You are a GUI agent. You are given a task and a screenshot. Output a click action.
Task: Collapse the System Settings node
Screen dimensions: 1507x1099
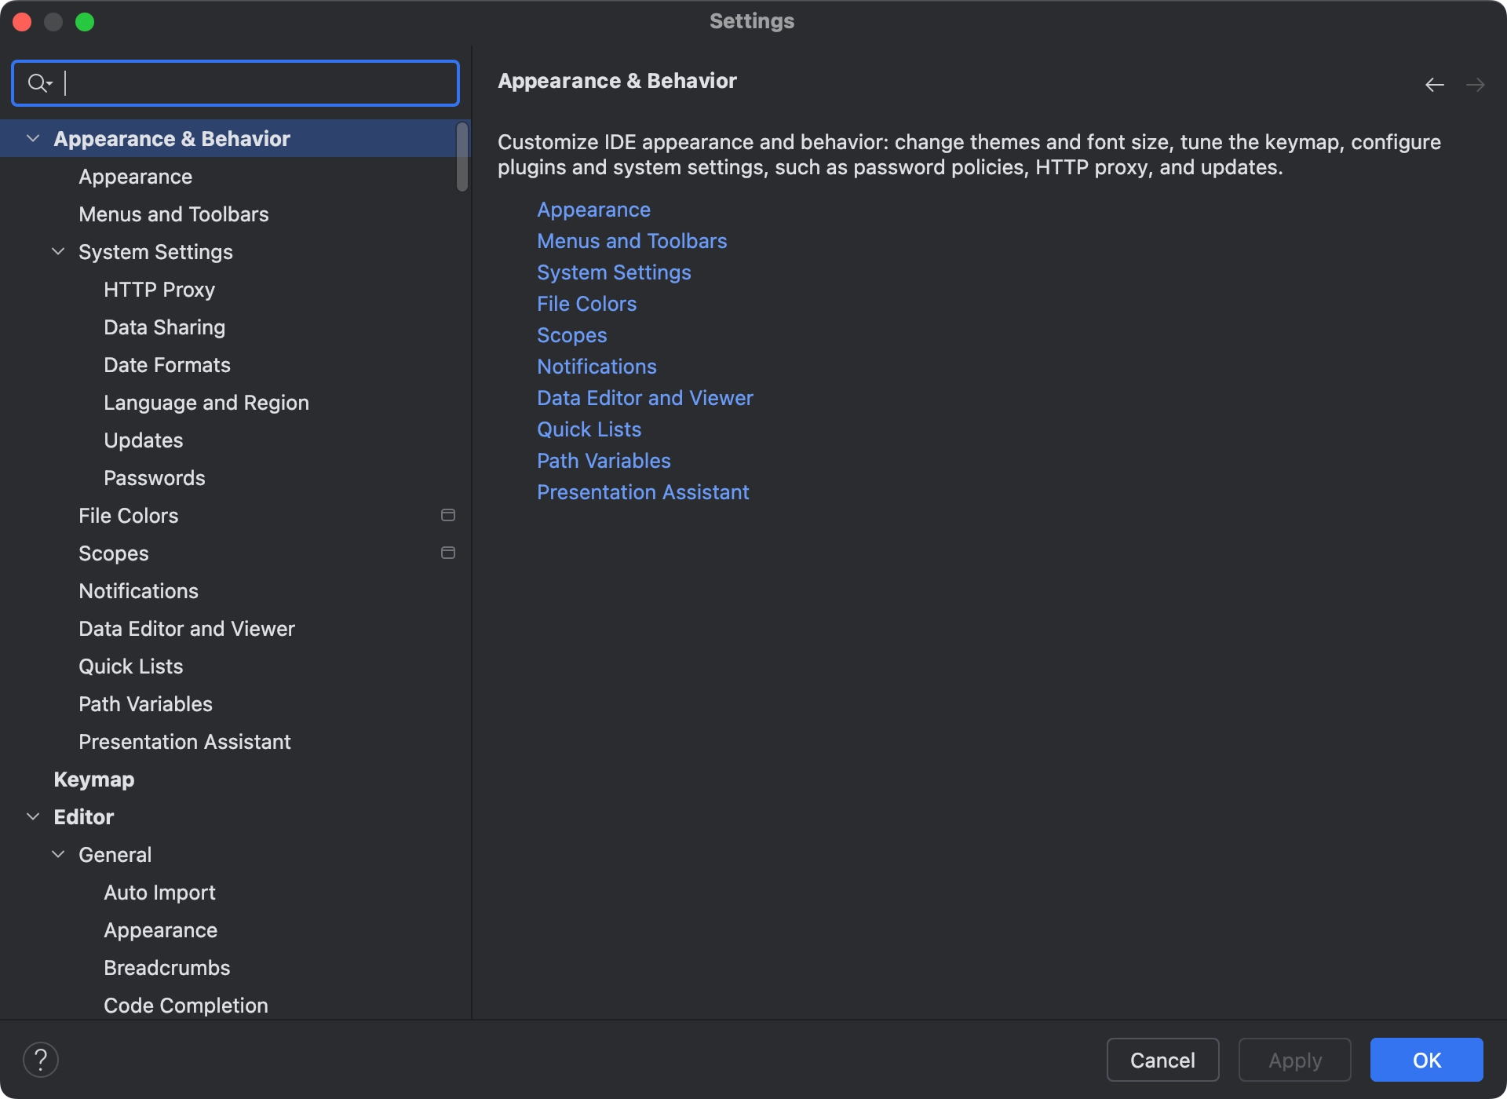[x=58, y=252]
